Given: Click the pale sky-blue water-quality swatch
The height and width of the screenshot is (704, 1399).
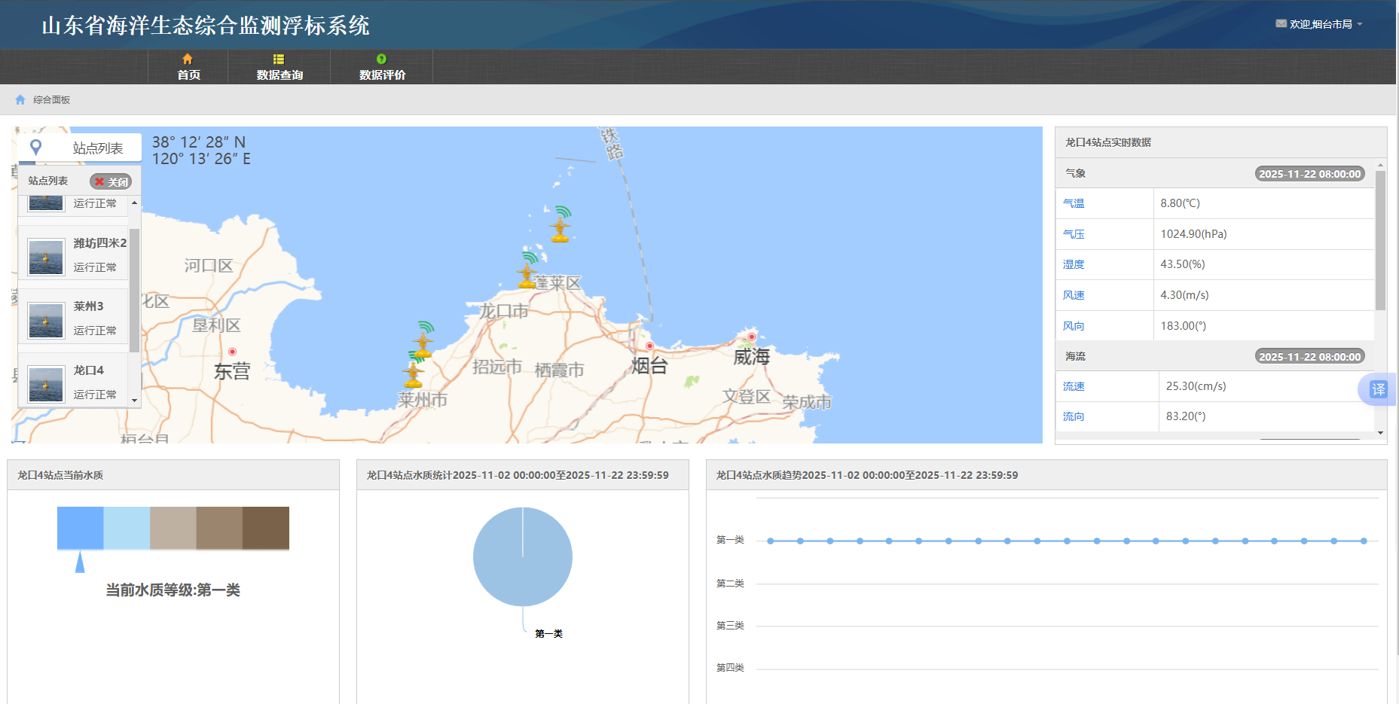Looking at the screenshot, I should tap(127, 528).
